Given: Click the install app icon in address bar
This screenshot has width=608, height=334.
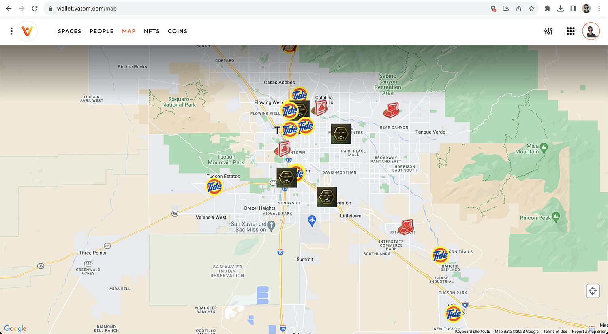Looking at the screenshot, I should point(506,9).
